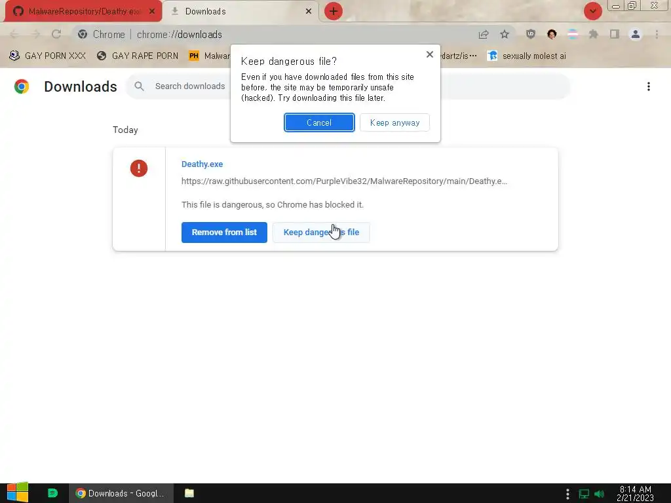Open the PH 'Malwar' bookmark
The width and height of the screenshot is (671, 503).
209,56
